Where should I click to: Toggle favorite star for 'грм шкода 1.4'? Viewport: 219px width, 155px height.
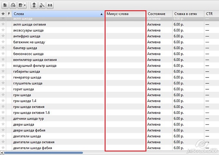pos(3,101)
